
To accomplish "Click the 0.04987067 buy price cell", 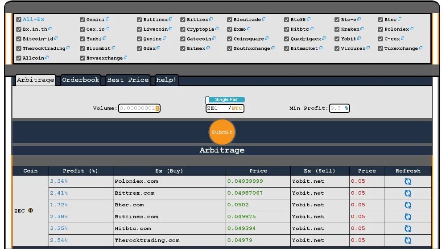I will 258,193.
